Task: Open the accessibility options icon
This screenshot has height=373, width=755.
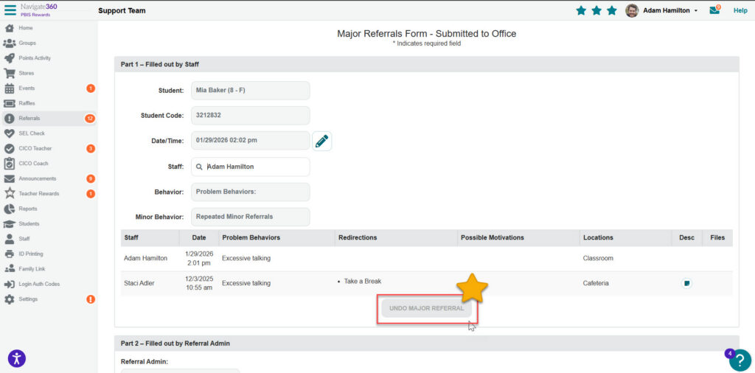Action: pos(17,358)
